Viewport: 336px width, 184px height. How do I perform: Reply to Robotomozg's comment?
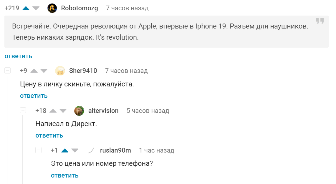point(18,56)
